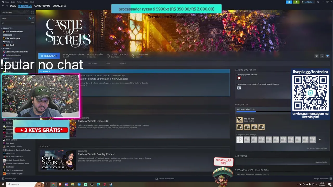
Task: Sort library by recent activity clock icon
Action: (x=30, y=18)
